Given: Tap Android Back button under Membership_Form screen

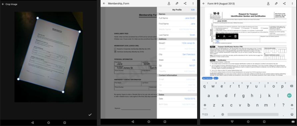Looking at the screenshot, I should [133, 122].
